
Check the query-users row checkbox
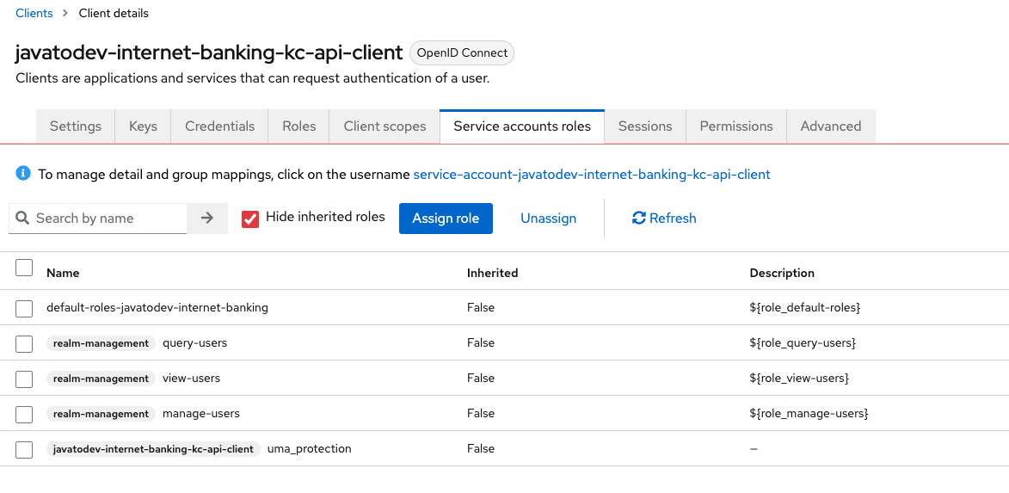click(24, 344)
